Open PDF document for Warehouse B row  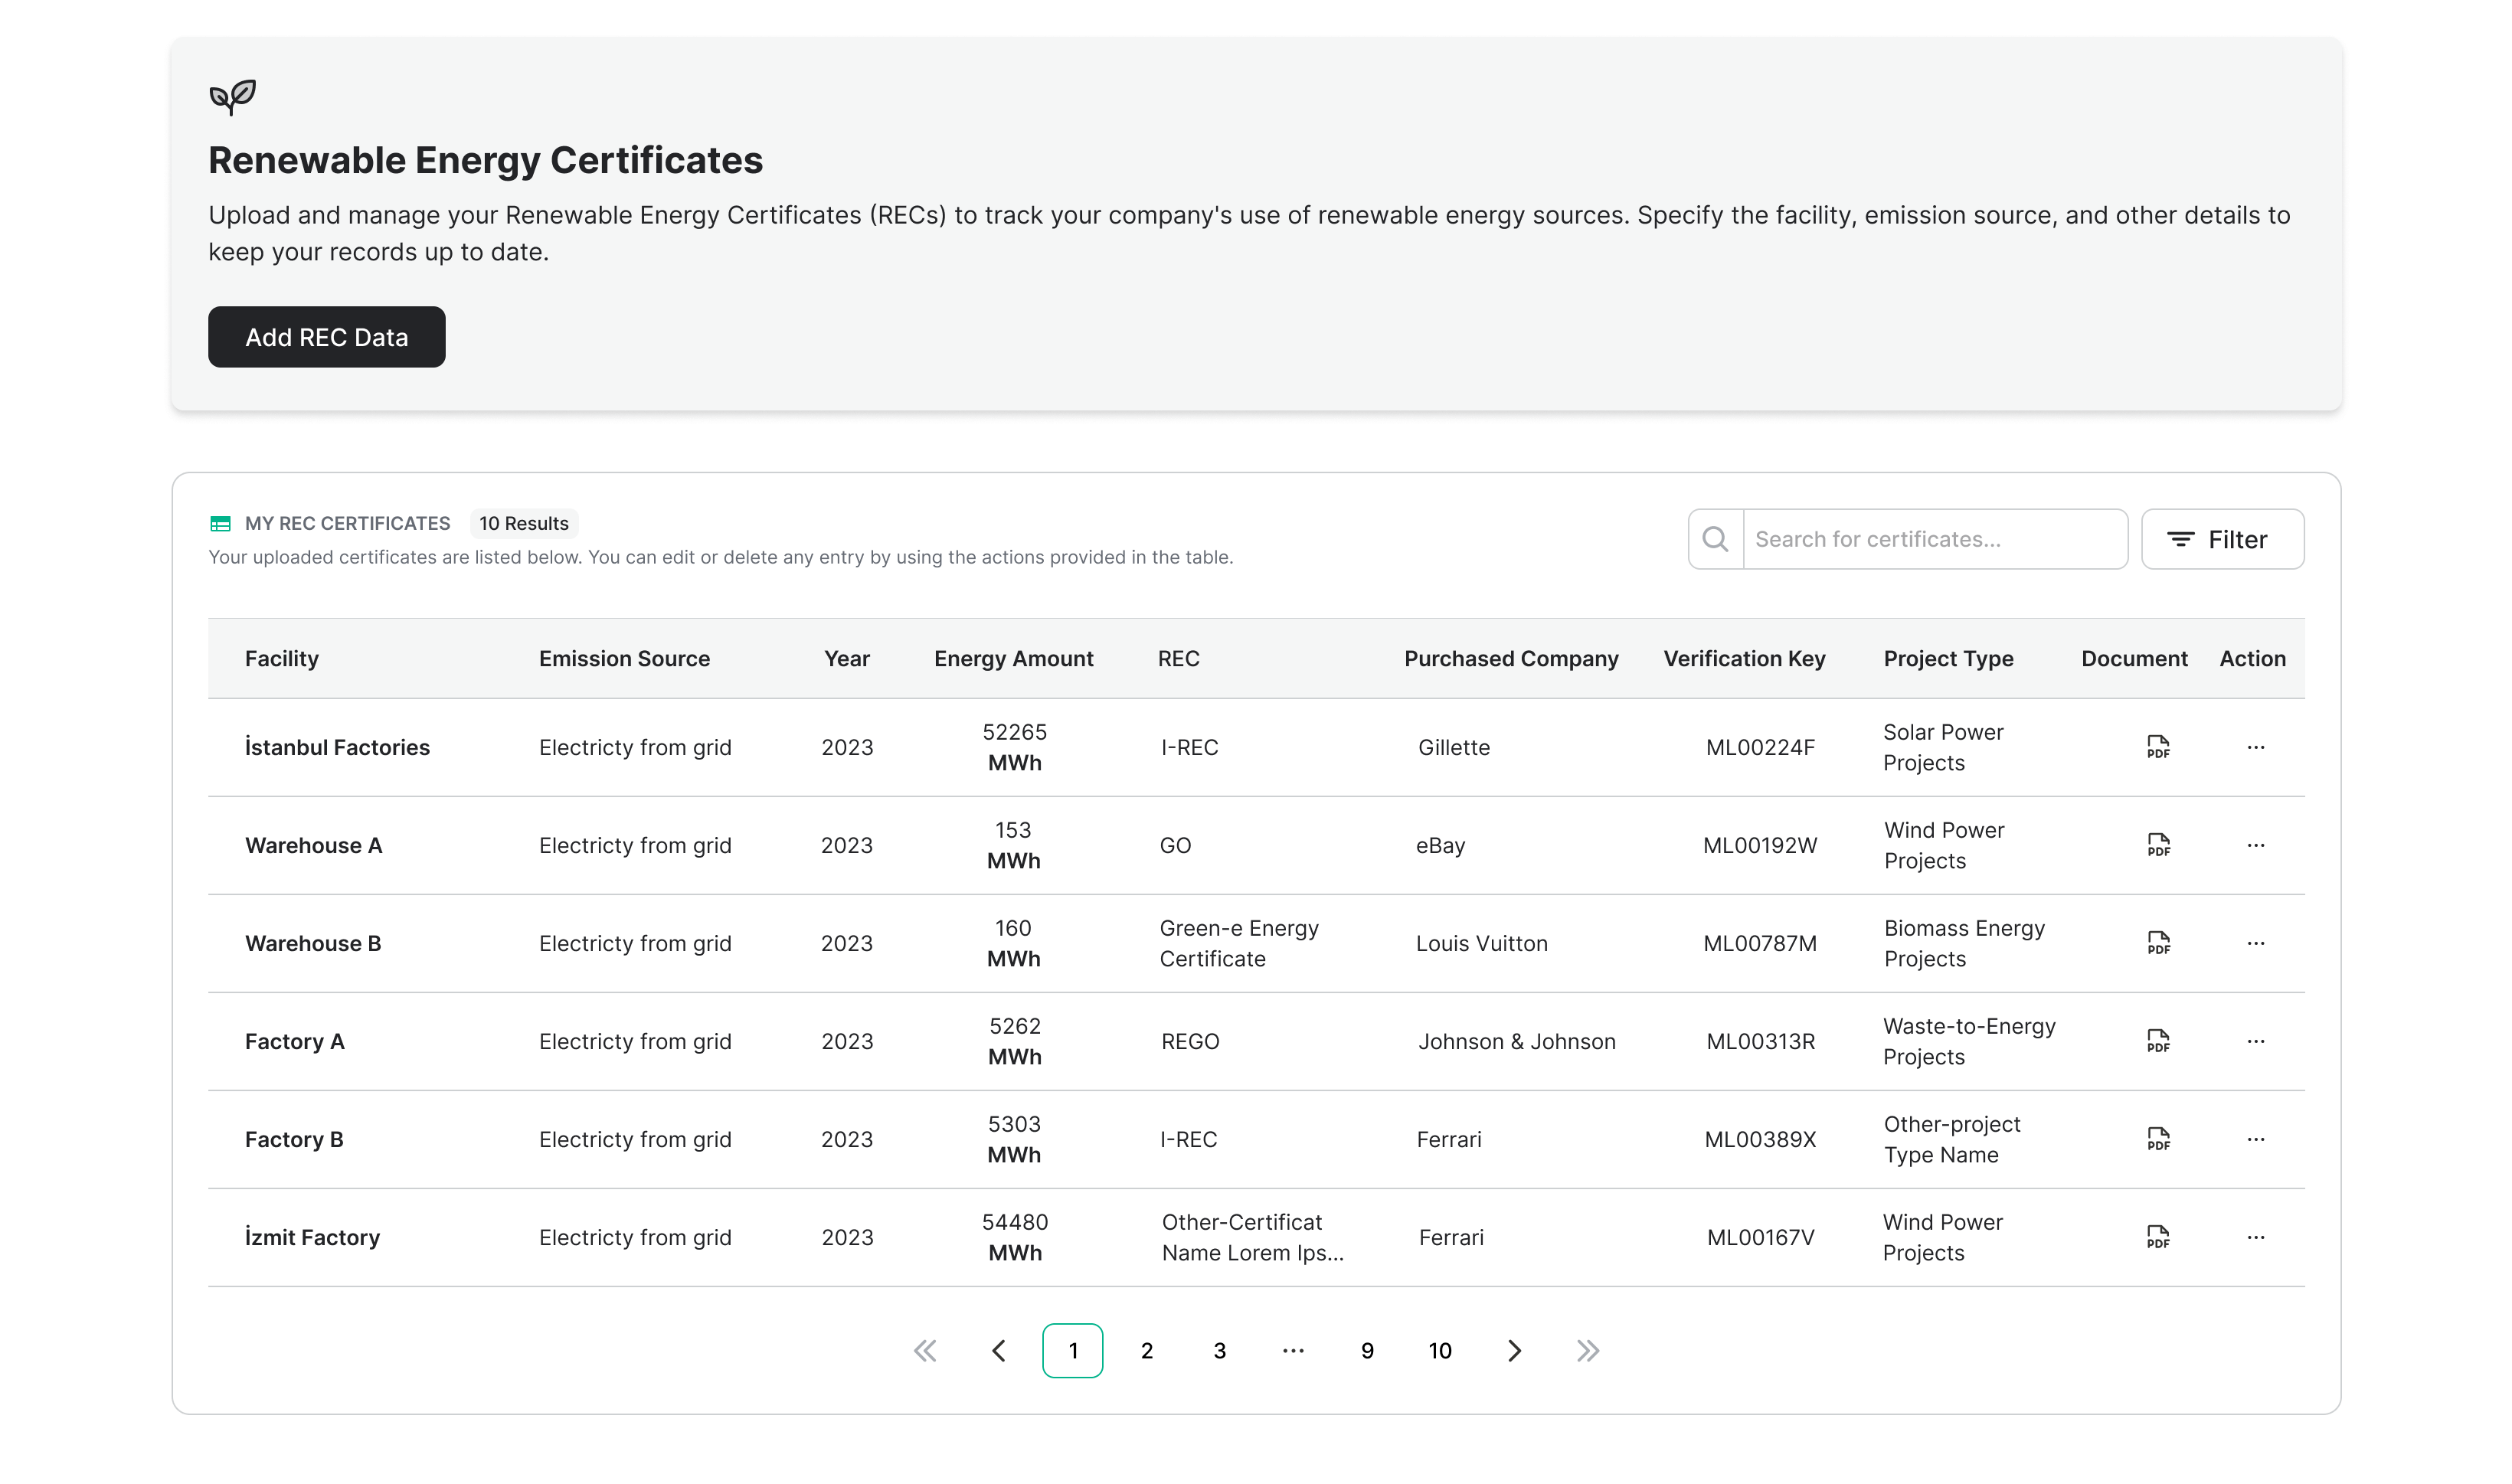click(x=2158, y=943)
